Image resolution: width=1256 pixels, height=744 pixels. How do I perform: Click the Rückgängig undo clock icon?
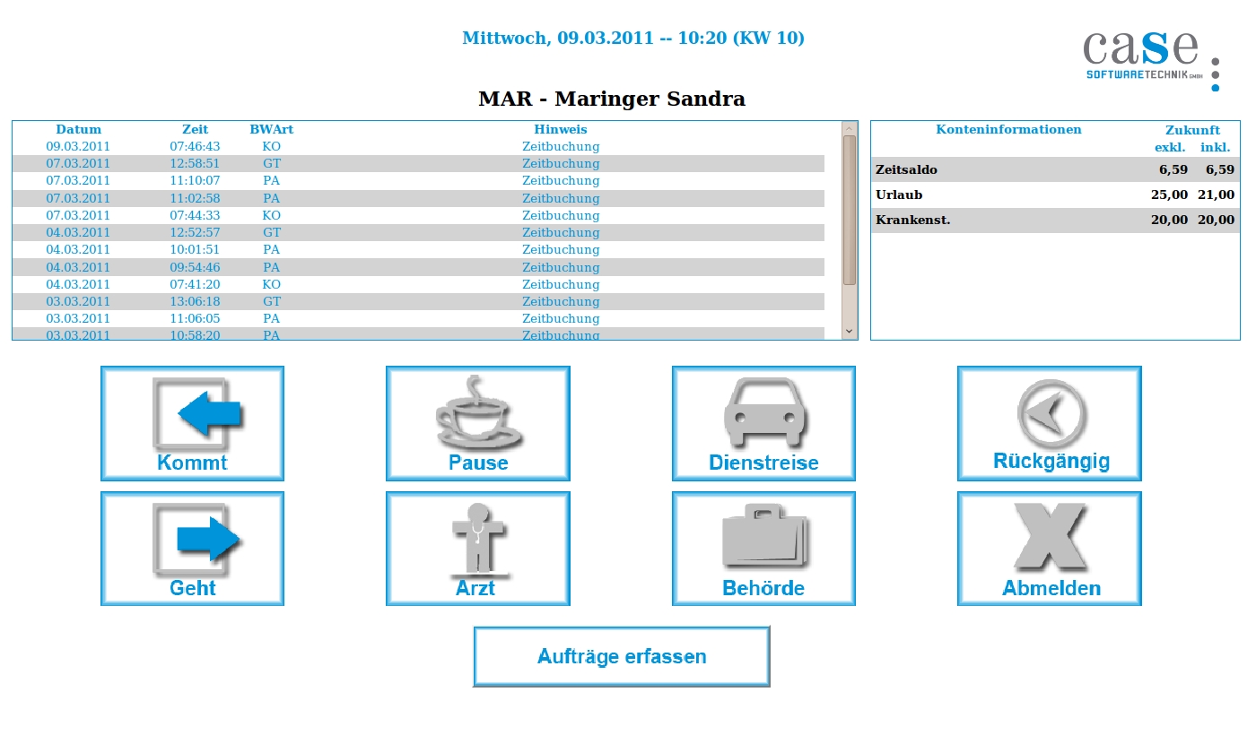pyautogui.click(x=1050, y=412)
